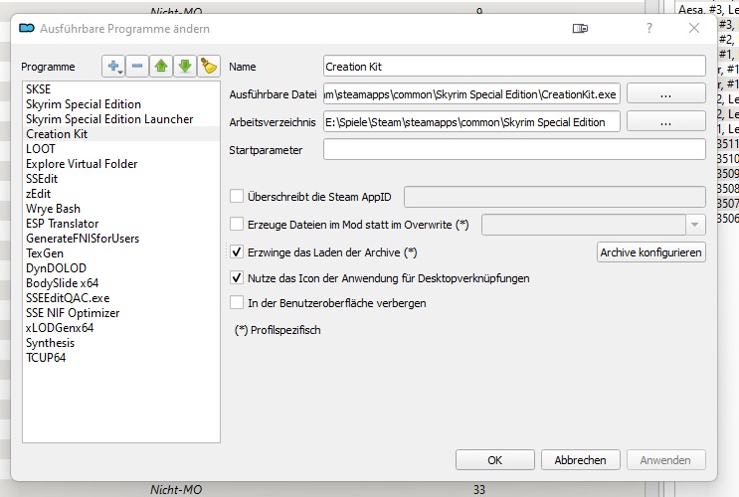
Task: Browse for Arbeitsverzeichnis with '...' button
Action: 665,122
